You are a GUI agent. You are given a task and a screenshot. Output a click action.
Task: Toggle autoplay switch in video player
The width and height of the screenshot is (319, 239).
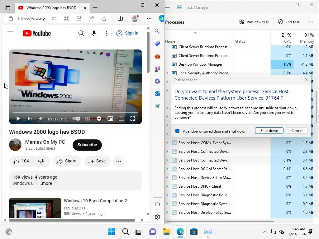[77, 119]
